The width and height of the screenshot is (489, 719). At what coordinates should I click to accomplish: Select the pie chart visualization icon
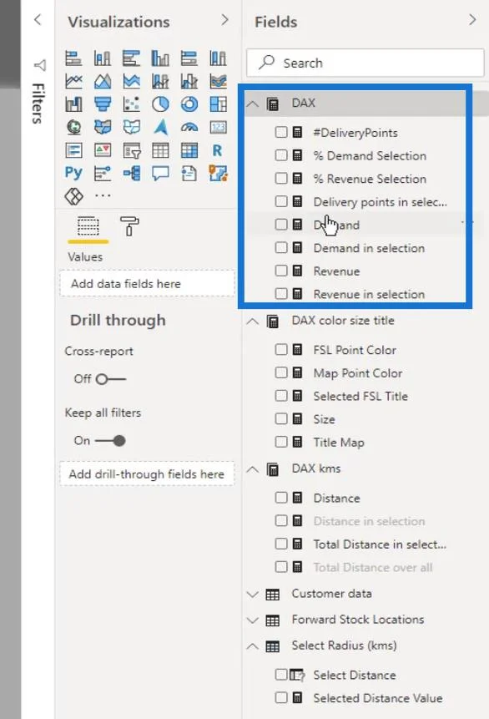click(x=160, y=104)
